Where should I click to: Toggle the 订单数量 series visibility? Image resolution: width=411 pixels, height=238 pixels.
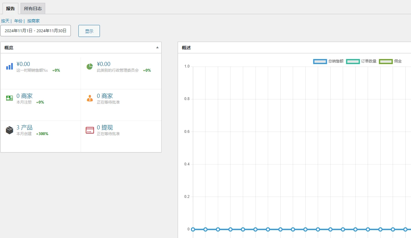coord(364,61)
